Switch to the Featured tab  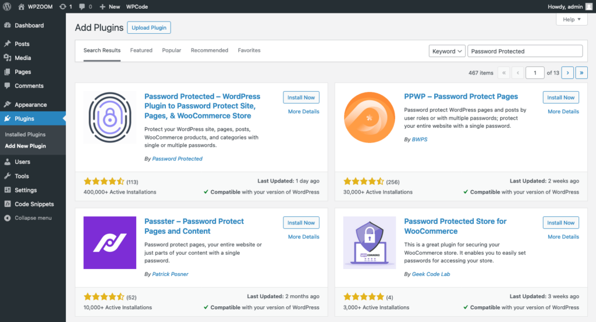coord(141,50)
